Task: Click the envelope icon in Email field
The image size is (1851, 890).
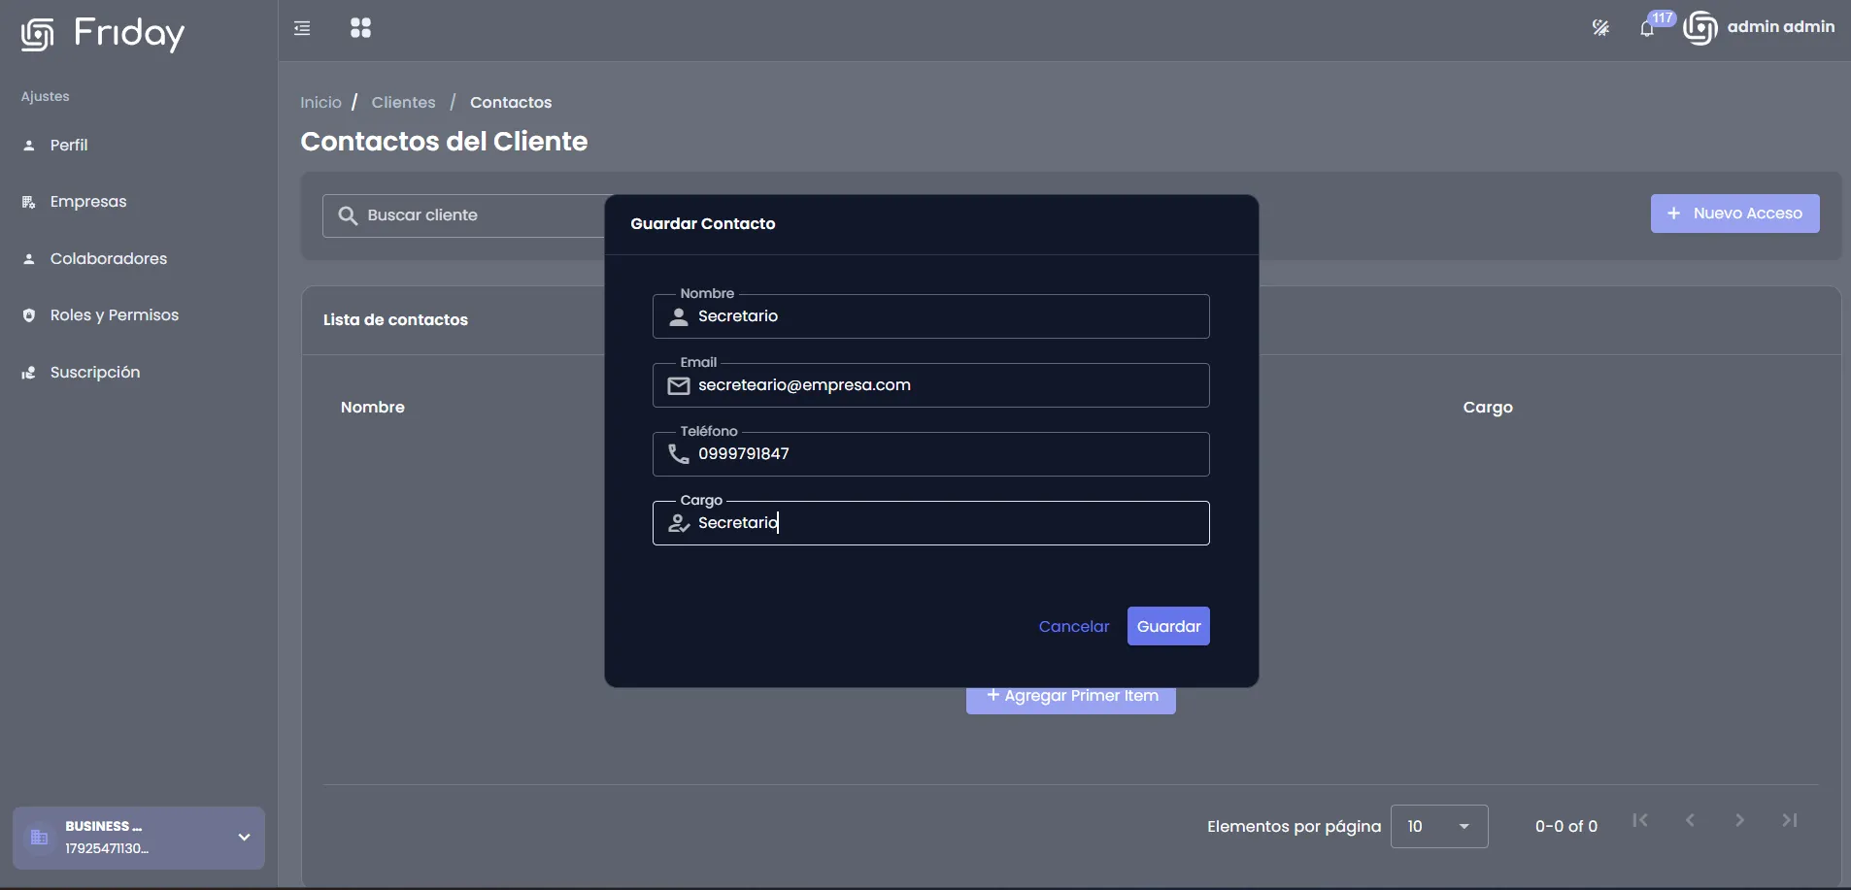Action: point(679,386)
